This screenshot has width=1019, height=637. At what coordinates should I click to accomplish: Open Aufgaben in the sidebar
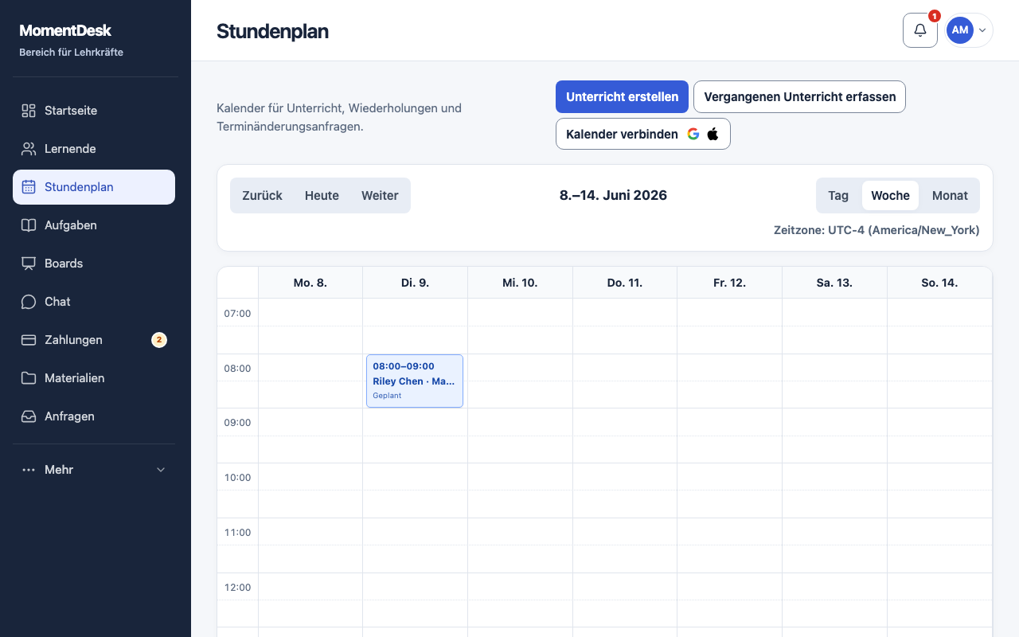(x=94, y=225)
